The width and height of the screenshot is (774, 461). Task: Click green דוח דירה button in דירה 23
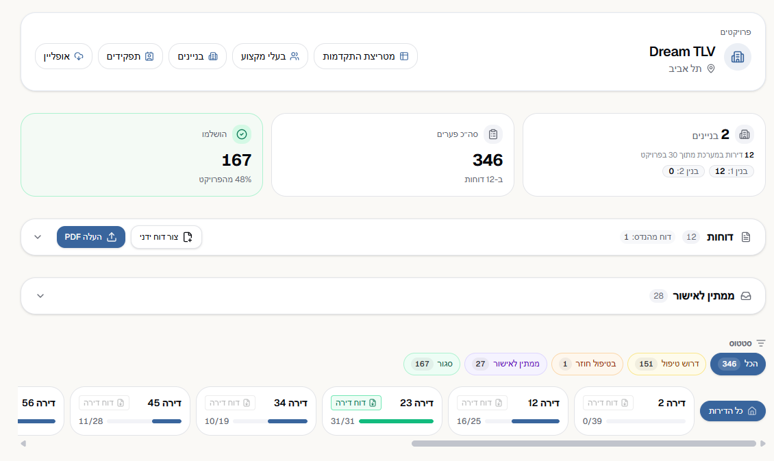click(356, 403)
